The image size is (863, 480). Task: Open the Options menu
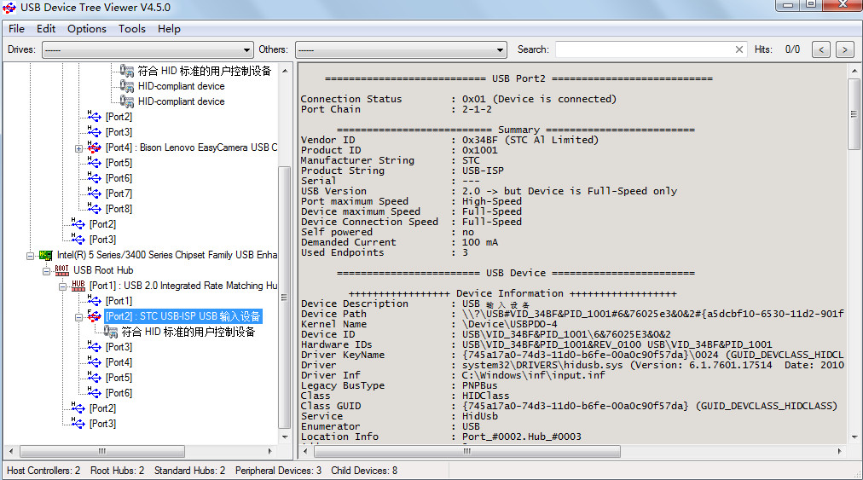(87, 29)
